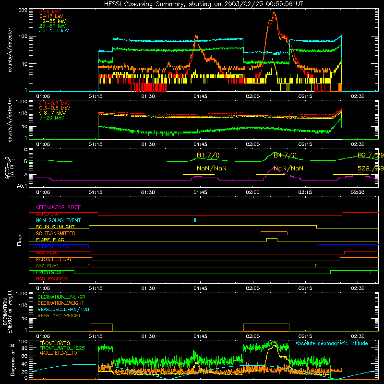
Task: Click the BAD_PACKETS flag label
Action: (x=52, y=278)
